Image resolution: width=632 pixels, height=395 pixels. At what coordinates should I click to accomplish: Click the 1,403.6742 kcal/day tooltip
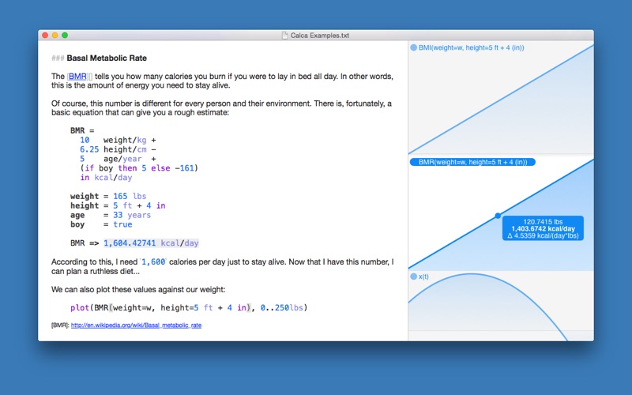(x=543, y=228)
